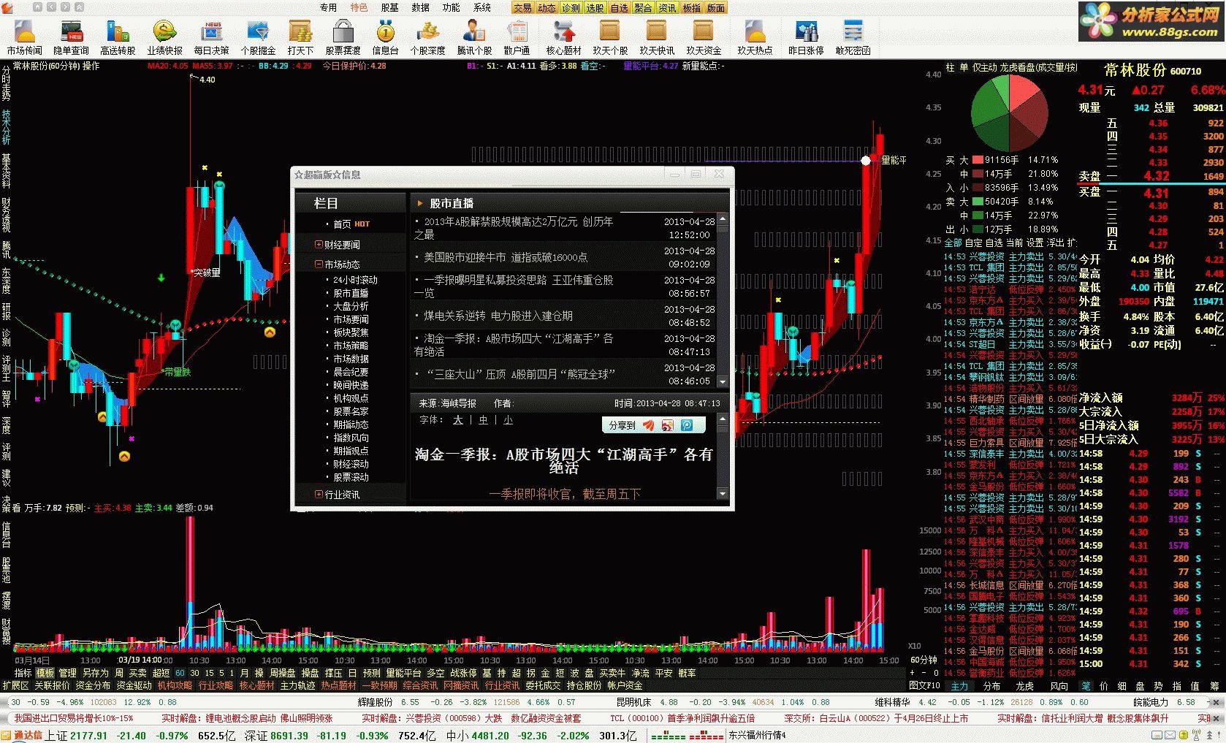Set font size to 大
The image size is (1226, 743).
pyautogui.click(x=457, y=420)
